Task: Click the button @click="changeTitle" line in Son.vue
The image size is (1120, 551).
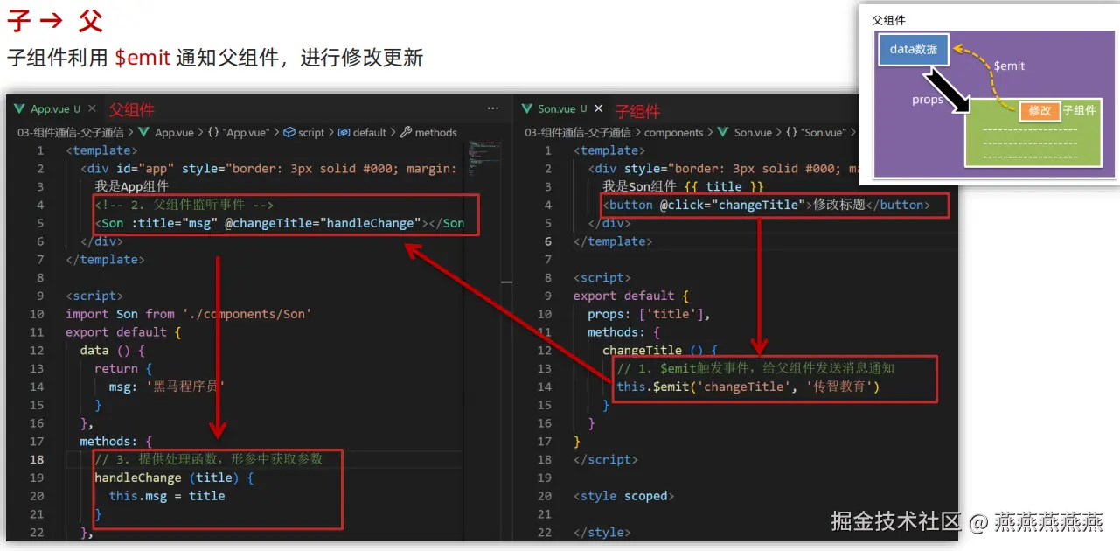Action: (x=766, y=205)
